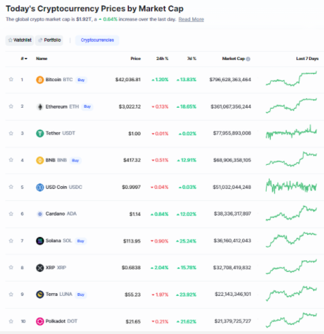Open the Market Cap info icon
The width and height of the screenshot is (324, 334).
pos(248,59)
